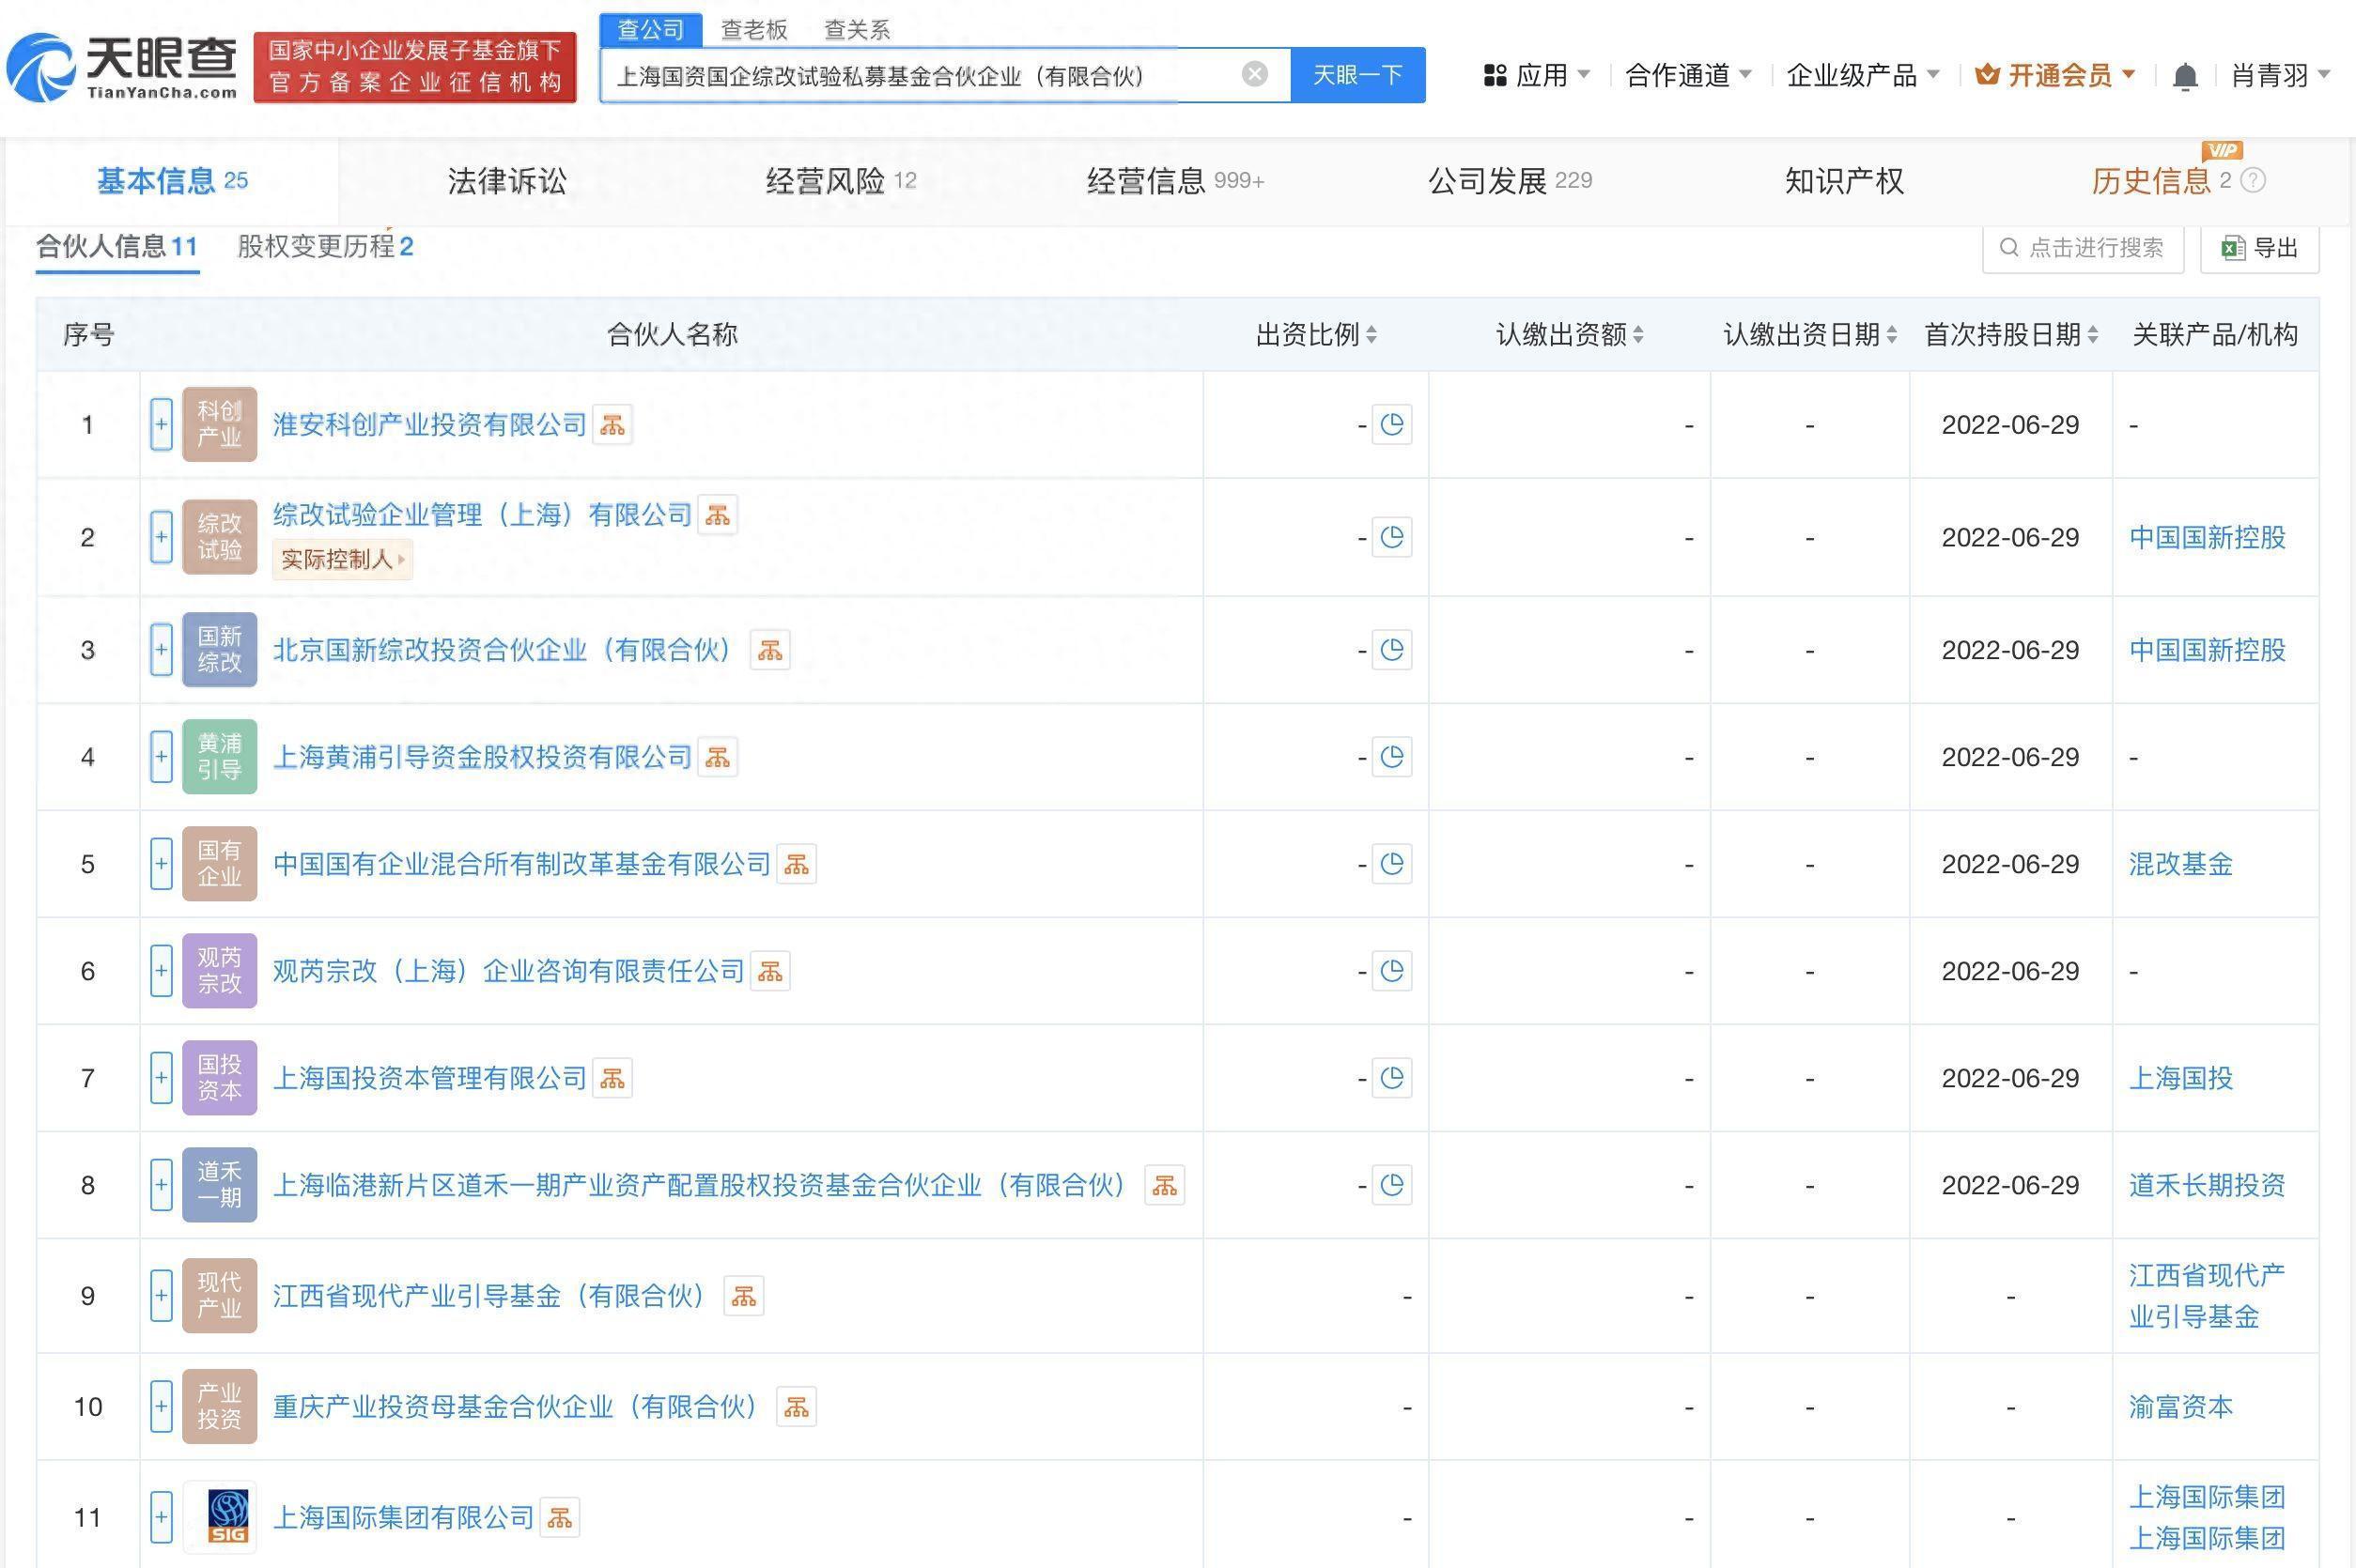Open equity structure icon for 上海国投资本管理有限公司
The width and height of the screenshot is (2356, 1568).
(x=612, y=1078)
